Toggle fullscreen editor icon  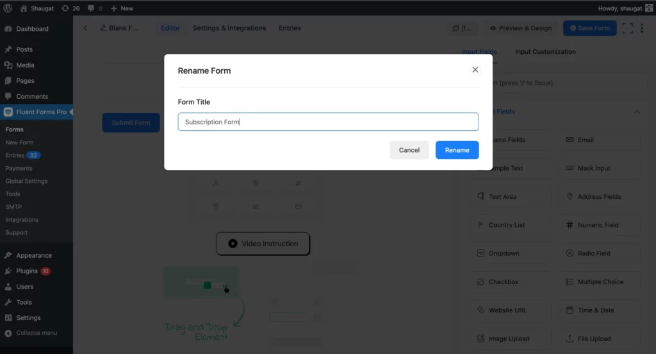pyautogui.click(x=627, y=28)
